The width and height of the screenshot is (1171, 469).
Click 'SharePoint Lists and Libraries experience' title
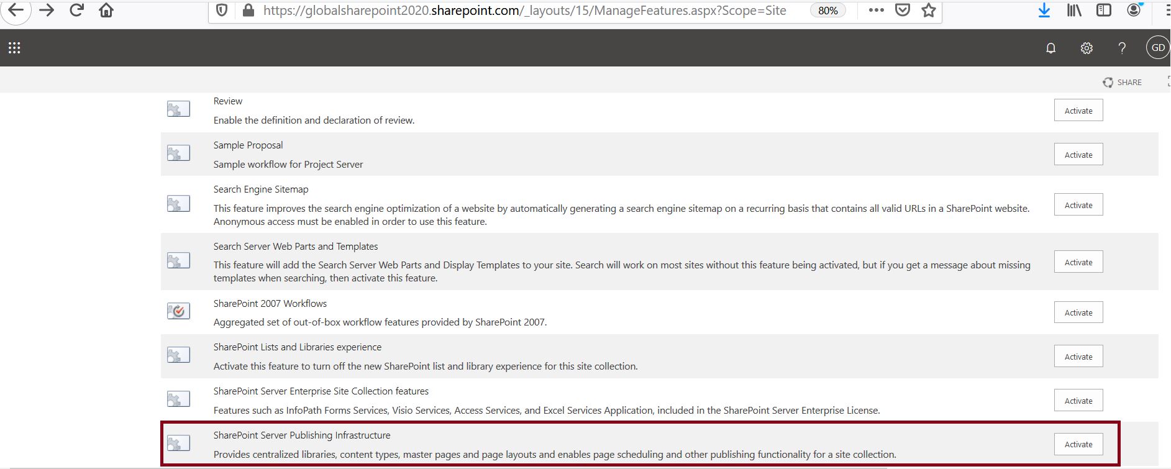coord(298,347)
